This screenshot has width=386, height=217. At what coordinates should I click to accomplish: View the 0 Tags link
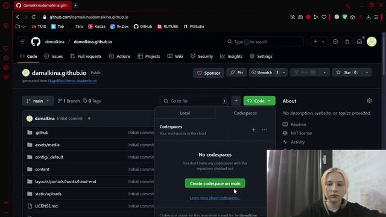tap(92, 101)
